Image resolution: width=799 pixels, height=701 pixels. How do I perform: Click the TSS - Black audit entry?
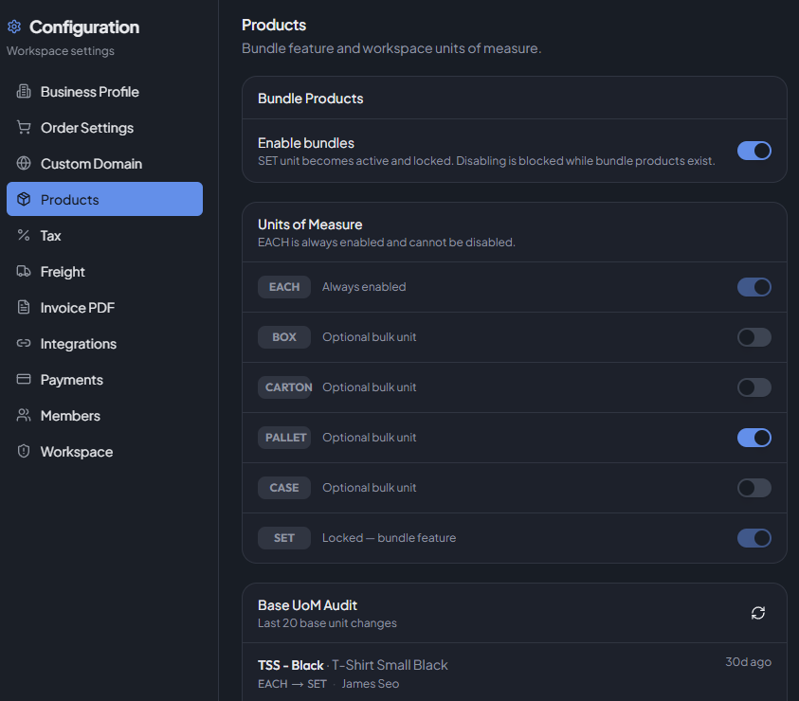coord(514,673)
